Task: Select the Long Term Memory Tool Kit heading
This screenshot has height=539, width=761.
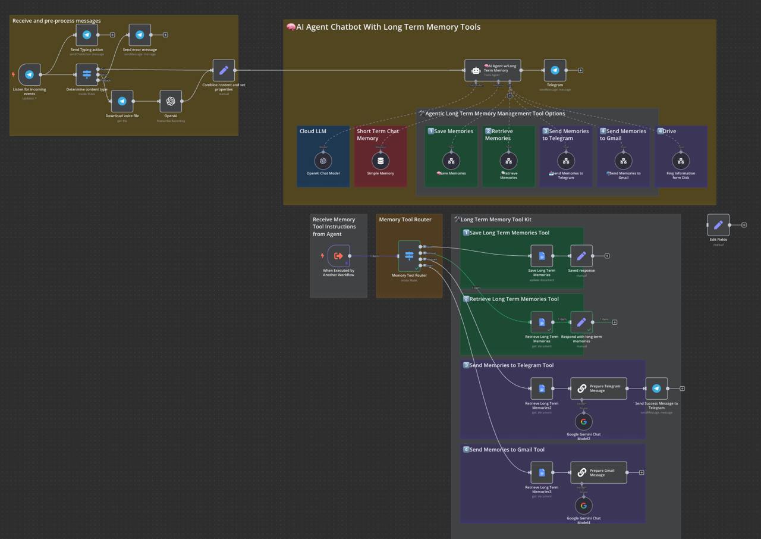Action: pyautogui.click(x=493, y=220)
